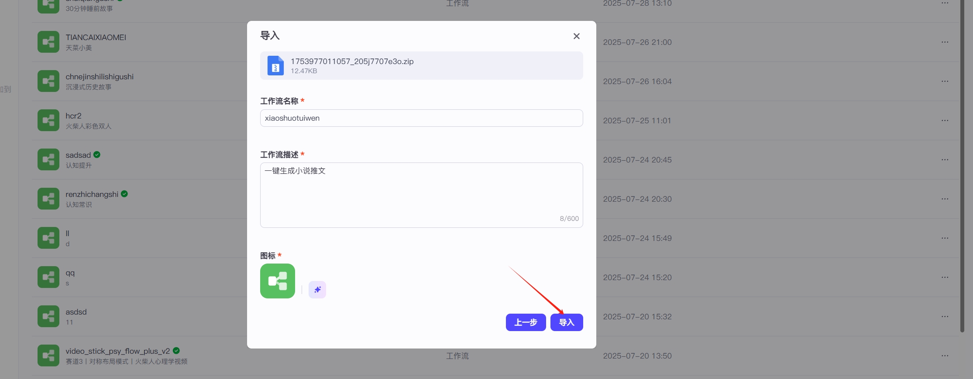Click the zip file icon in dialog
This screenshot has width=973, height=379.
click(x=275, y=66)
